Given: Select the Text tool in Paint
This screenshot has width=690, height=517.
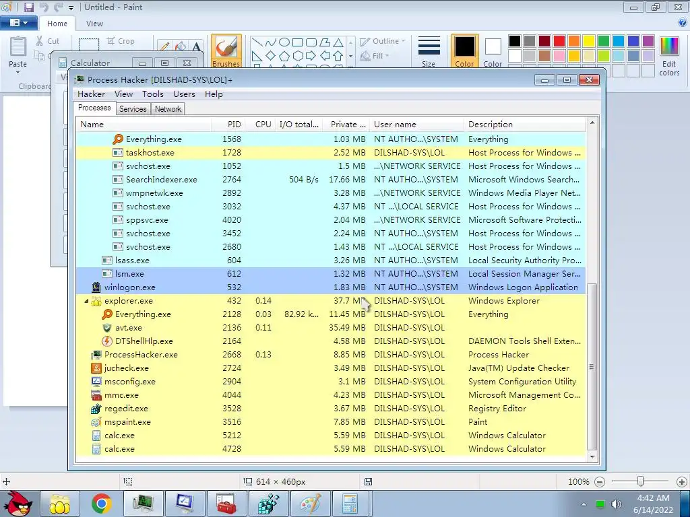Looking at the screenshot, I should tap(197, 46).
